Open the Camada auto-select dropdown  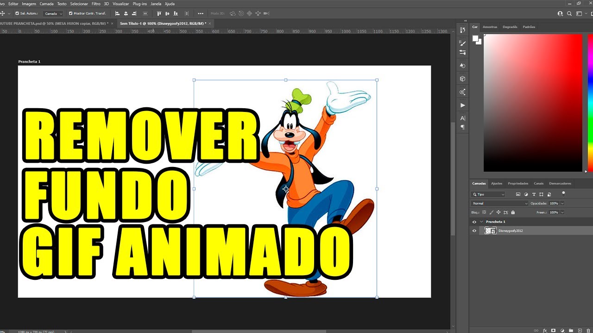(53, 14)
